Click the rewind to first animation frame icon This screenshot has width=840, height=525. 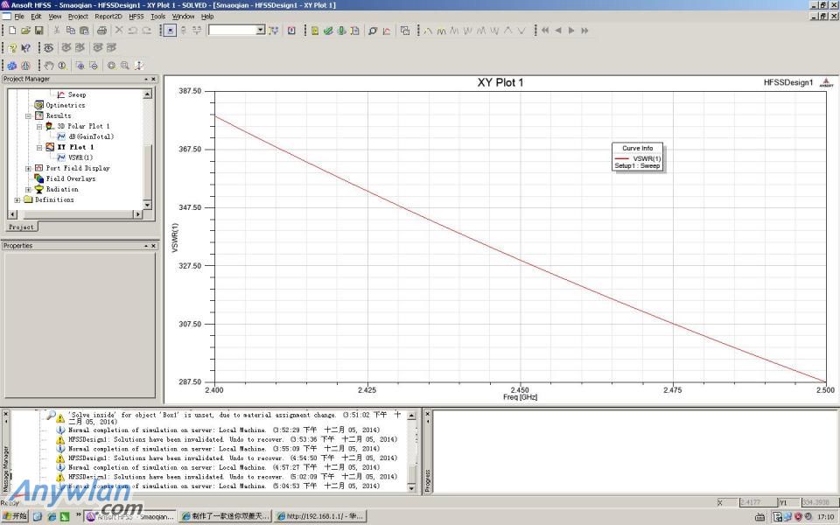[545, 31]
